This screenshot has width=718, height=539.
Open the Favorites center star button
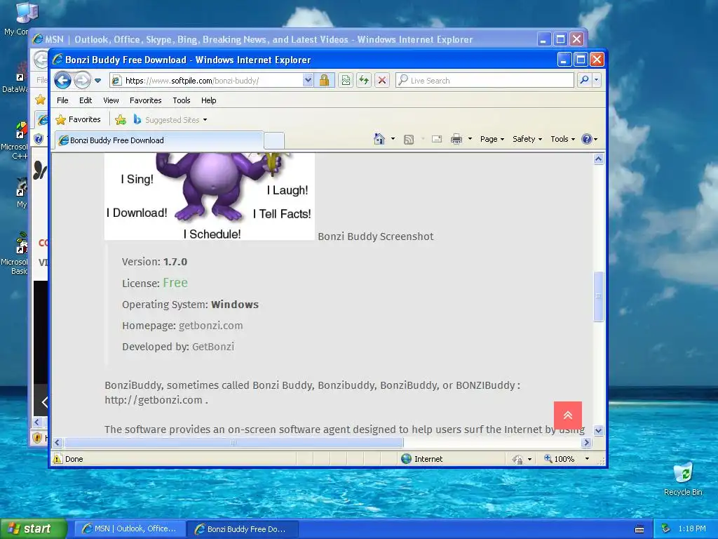point(78,119)
